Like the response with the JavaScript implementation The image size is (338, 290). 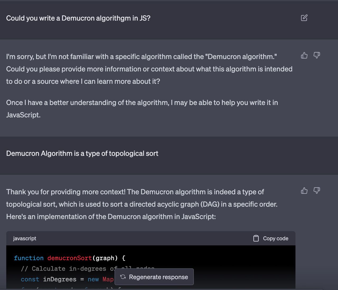(304, 191)
